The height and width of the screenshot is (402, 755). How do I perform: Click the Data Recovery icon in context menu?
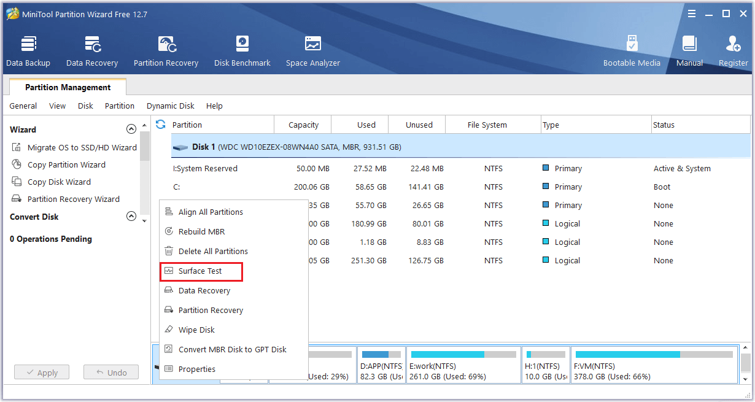(x=169, y=290)
